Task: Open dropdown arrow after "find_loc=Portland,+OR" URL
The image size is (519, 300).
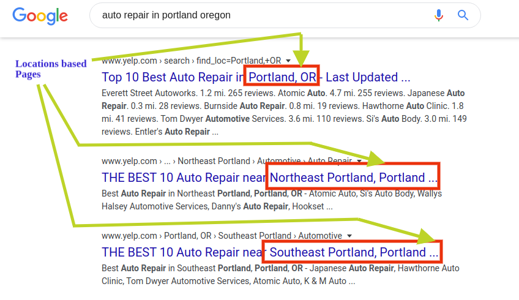Action: [288, 61]
